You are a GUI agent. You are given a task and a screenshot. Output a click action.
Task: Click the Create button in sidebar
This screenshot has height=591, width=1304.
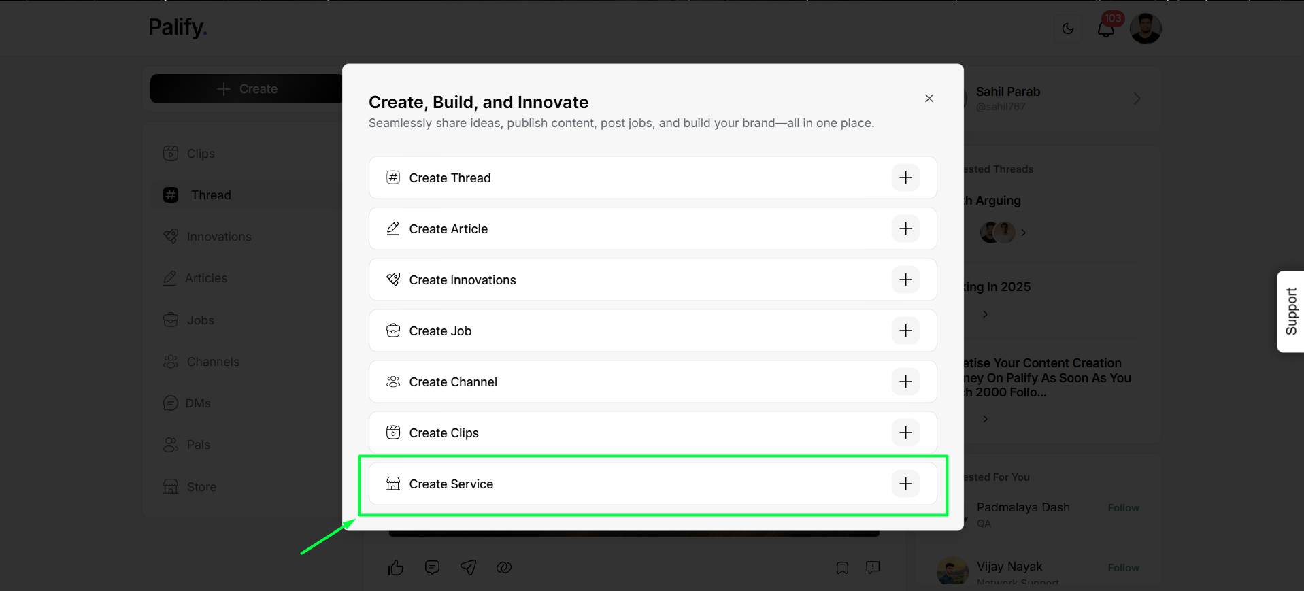246,89
